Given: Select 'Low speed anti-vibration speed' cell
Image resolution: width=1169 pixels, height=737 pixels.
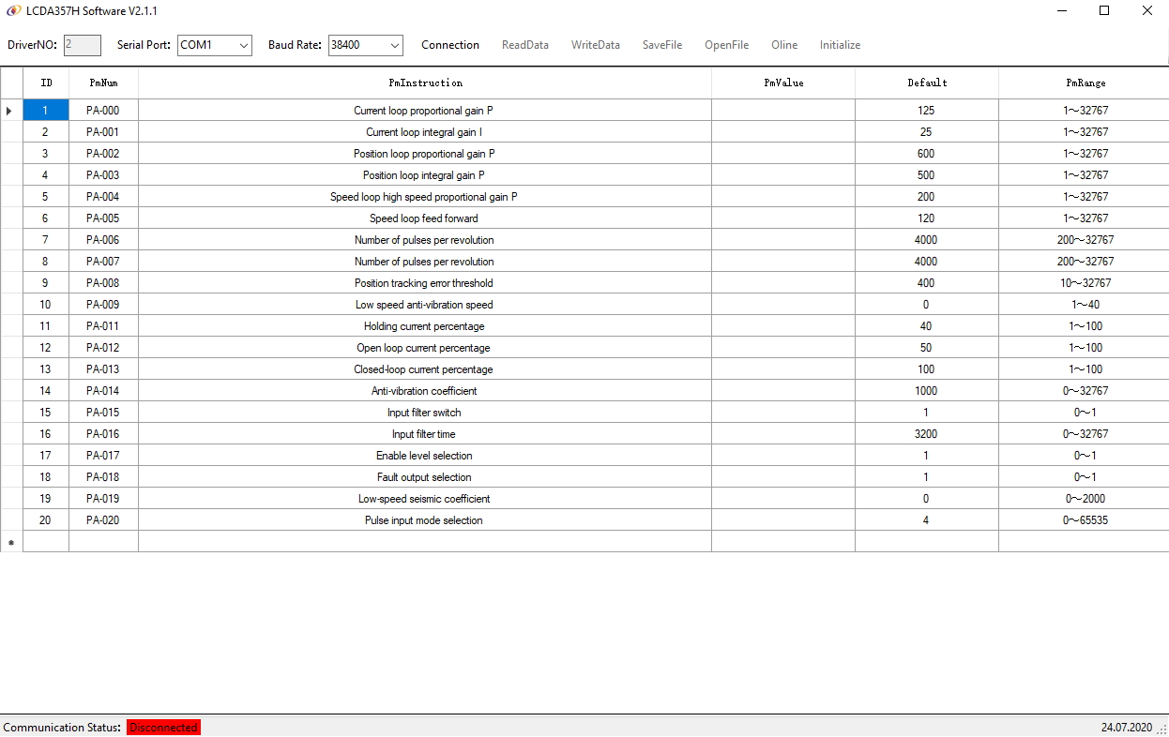Looking at the screenshot, I should 425,305.
